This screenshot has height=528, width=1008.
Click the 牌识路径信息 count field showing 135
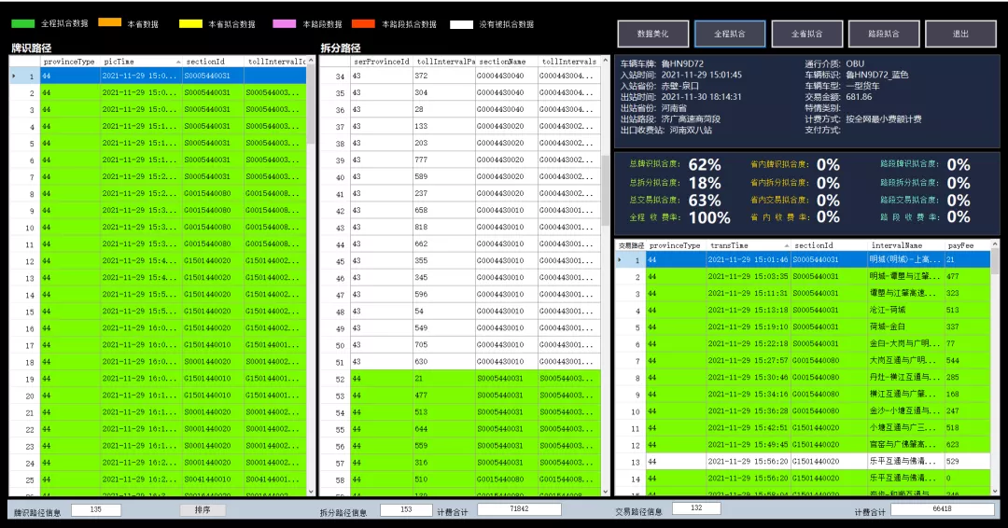pos(97,510)
